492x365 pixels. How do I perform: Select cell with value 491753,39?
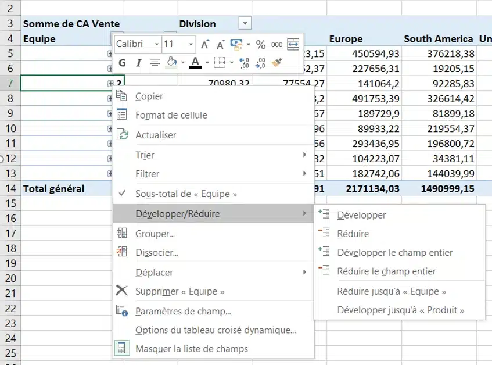[x=364, y=99]
